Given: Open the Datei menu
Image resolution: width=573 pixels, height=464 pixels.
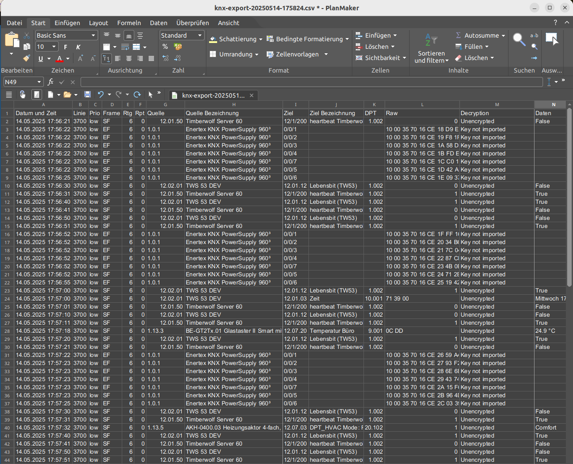Looking at the screenshot, I should [x=14, y=23].
